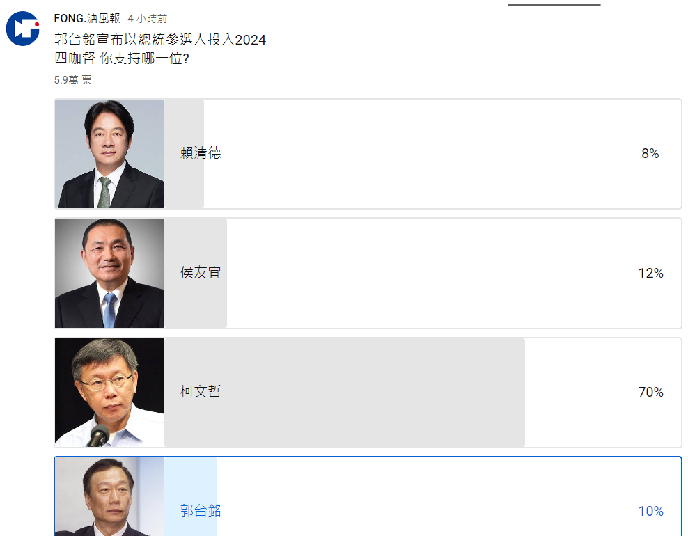Click 侯友宜's portrait photo
The image size is (688, 536).
point(109,273)
